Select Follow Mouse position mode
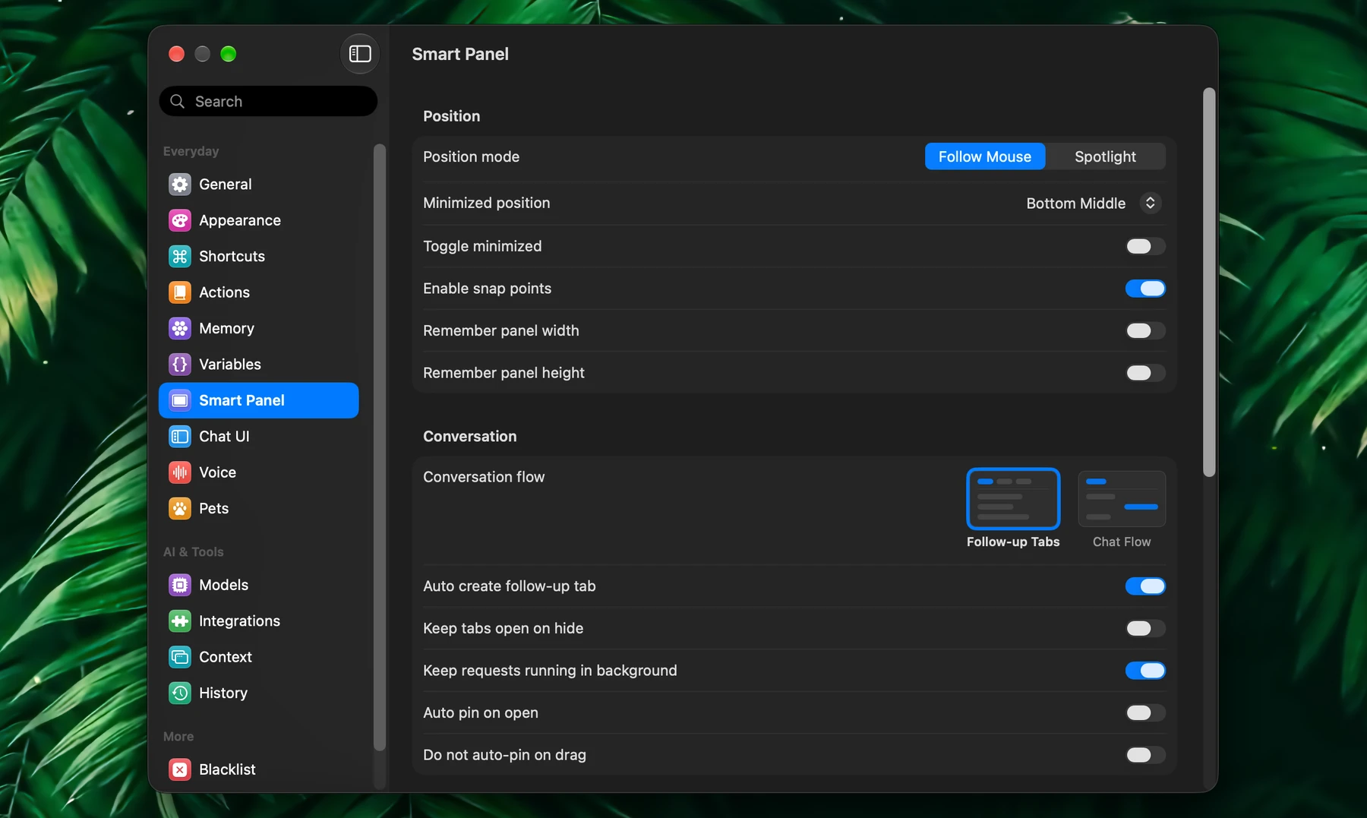The height and width of the screenshot is (818, 1367). pyautogui.click(x=985, y=156)
